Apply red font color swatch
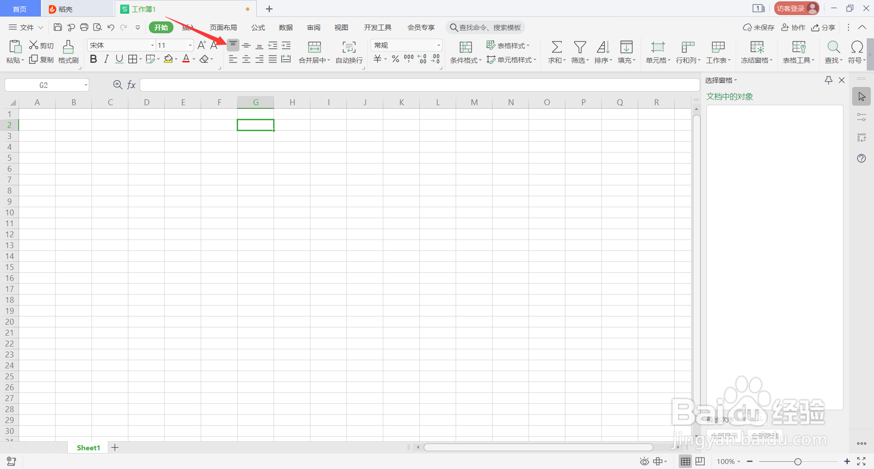The height and width of the screenshot is (469, 874). (186, 59)
